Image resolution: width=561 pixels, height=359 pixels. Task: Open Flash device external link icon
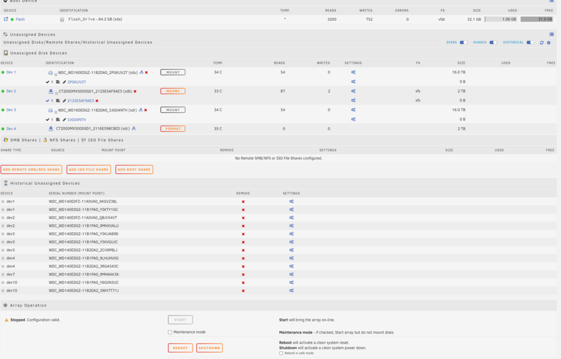coord(6,19)
